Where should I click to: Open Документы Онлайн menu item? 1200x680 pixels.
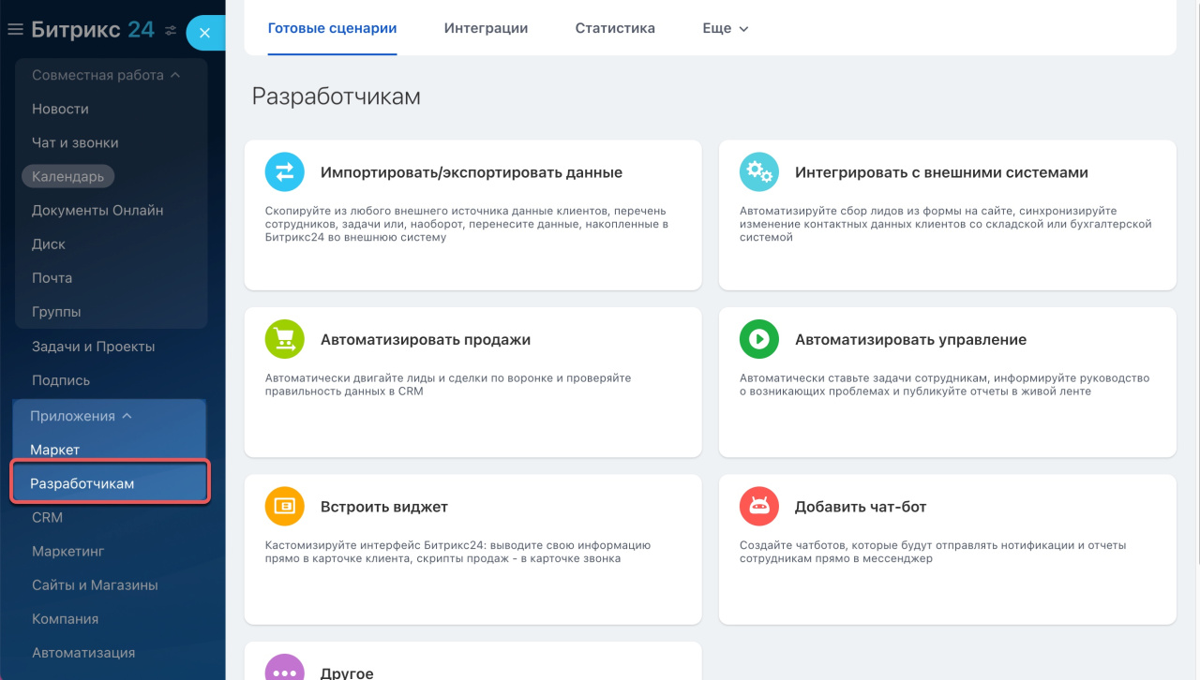coord(97,210)
